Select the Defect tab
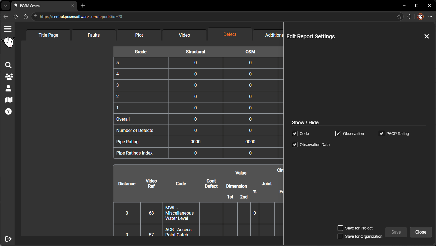Image resolution: width=436 pixels, height=246 pixels. (230, 34)
